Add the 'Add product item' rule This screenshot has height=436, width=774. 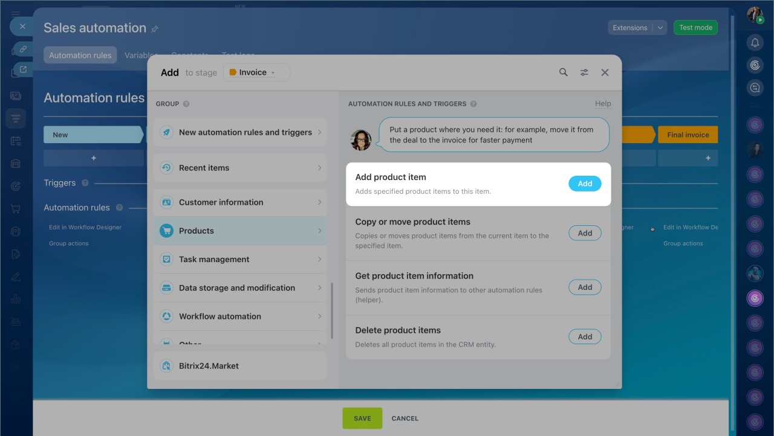[585, 184]
